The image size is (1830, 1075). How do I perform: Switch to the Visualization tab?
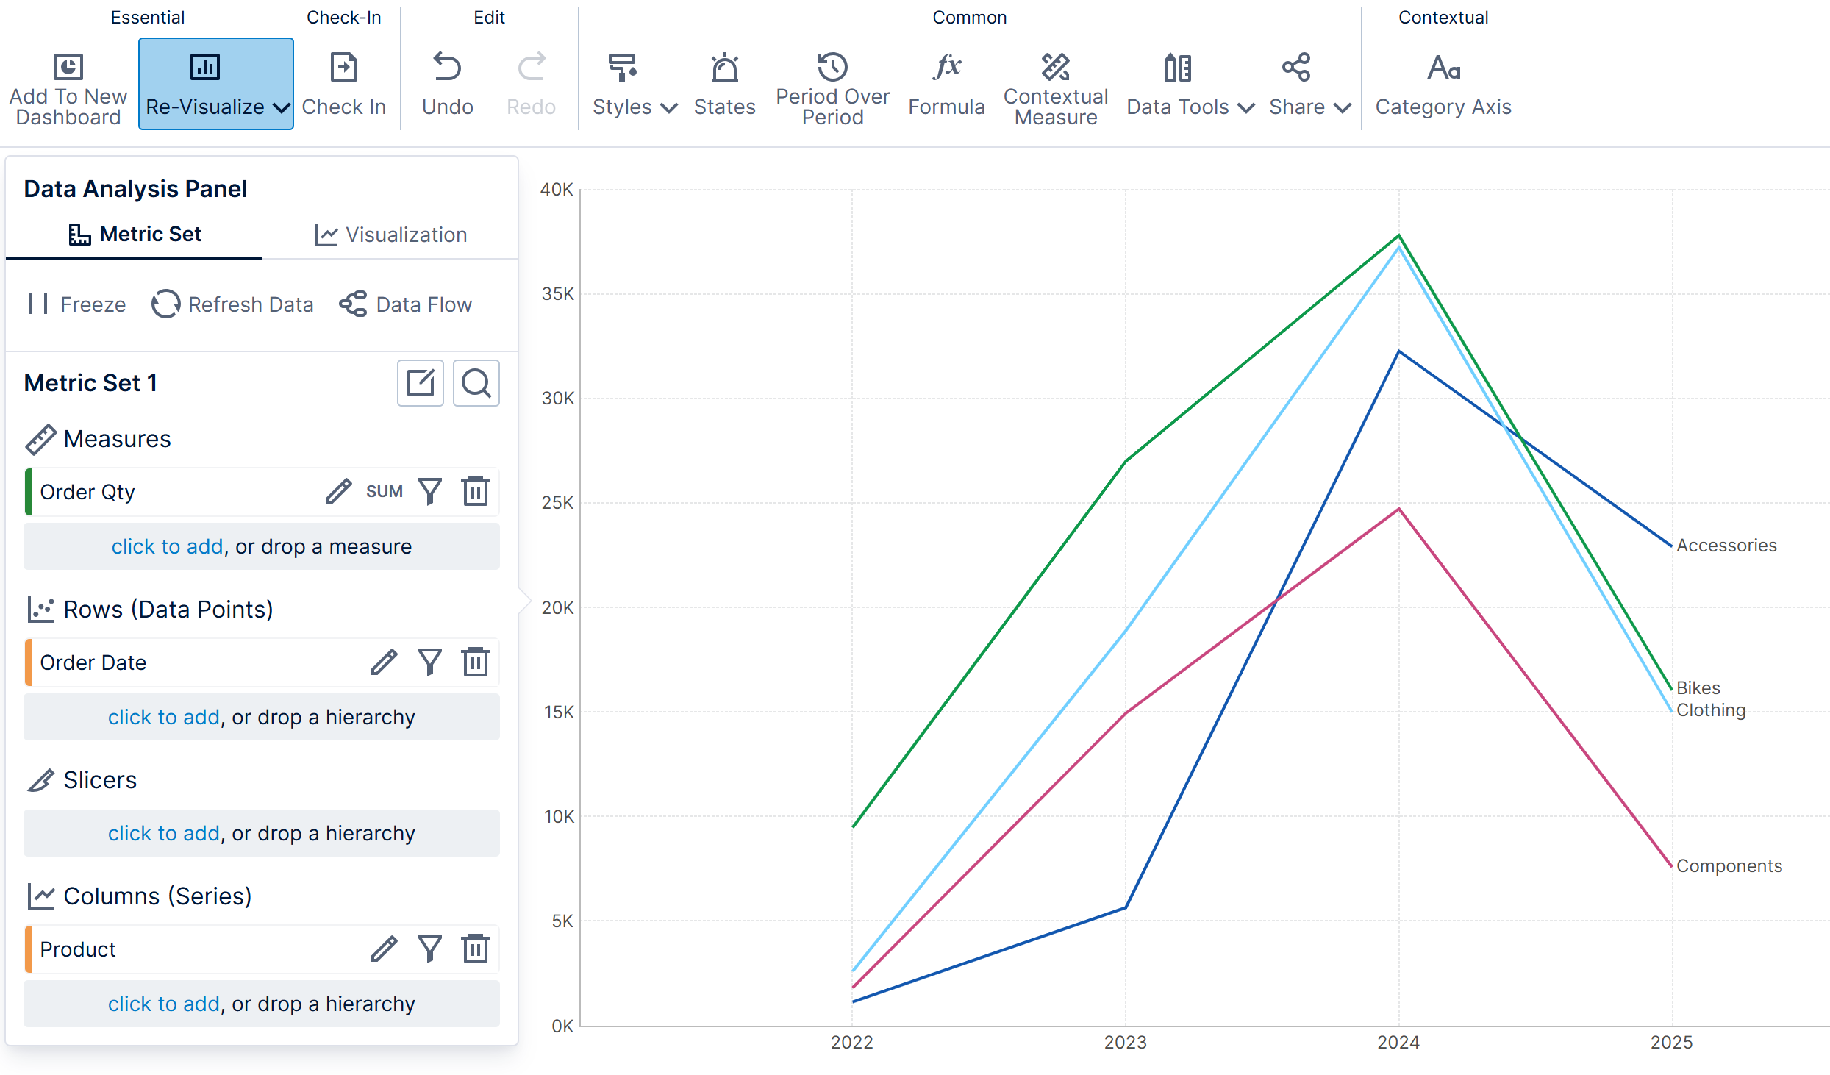click(x=390, y=234)
